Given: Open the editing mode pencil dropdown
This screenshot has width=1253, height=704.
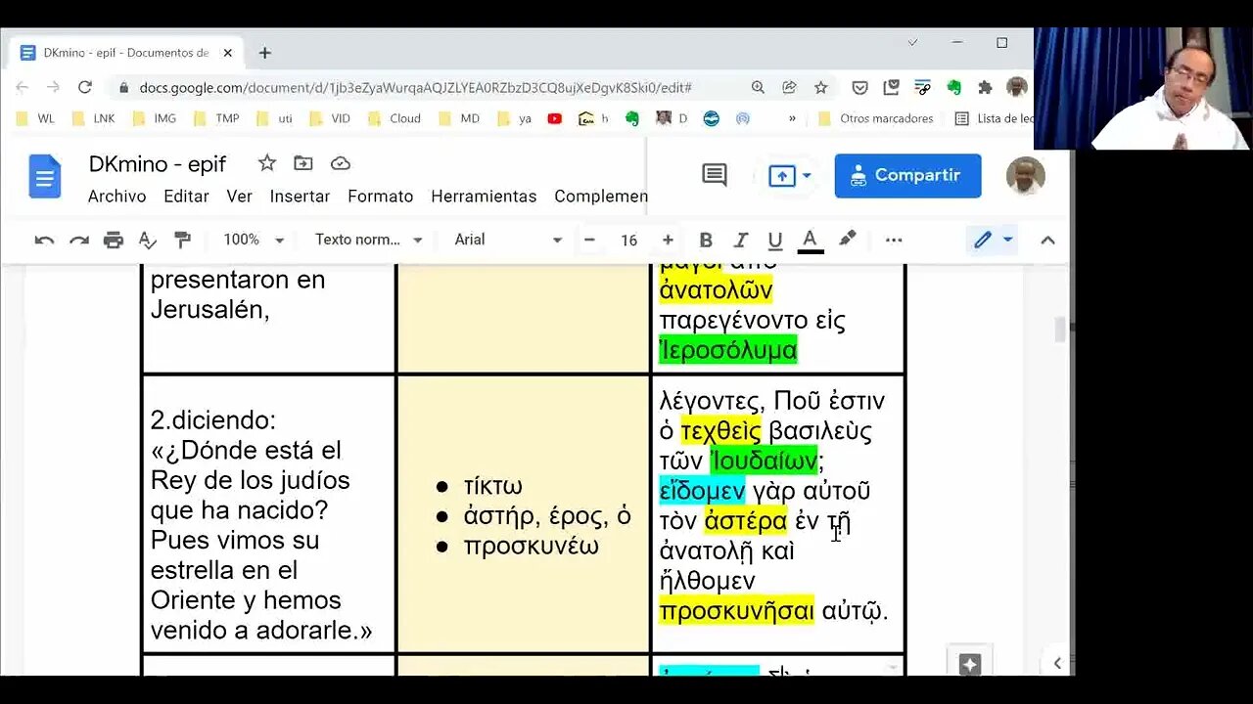Looking at the screenshot, I should point(993,240).
